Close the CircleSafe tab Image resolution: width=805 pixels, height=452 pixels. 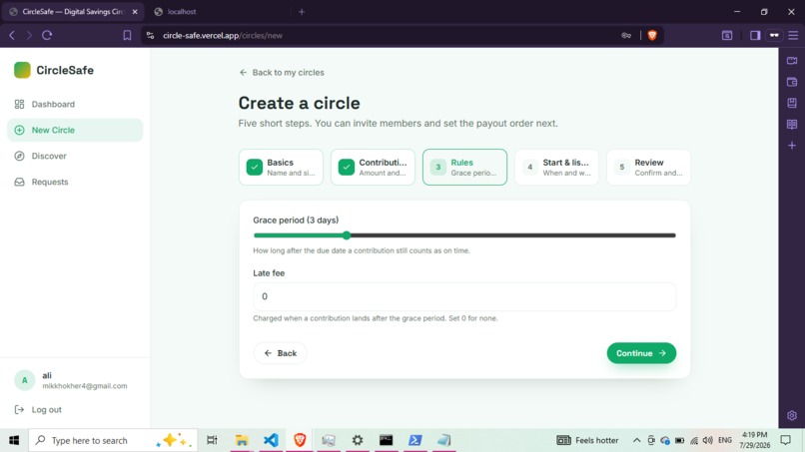coord(135,11)
